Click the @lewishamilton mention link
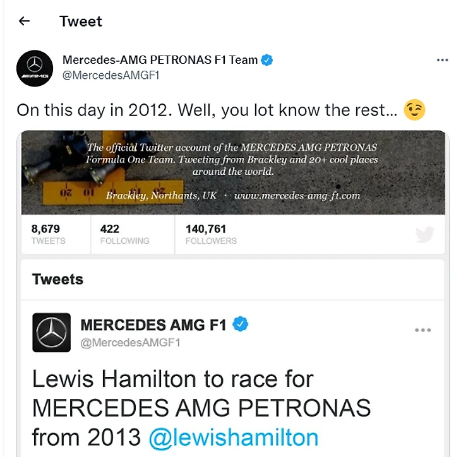Viewport: 461px width, 457px height. tap(234, 437)
